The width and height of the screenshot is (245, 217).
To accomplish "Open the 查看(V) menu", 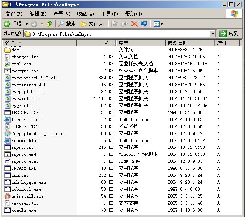I will (62, 14).
